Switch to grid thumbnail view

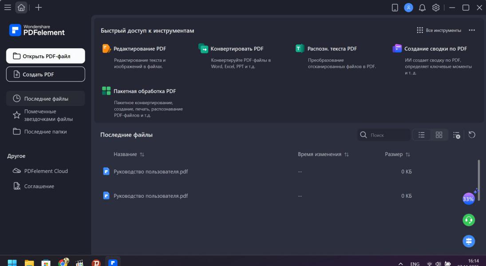click(439, 135)
